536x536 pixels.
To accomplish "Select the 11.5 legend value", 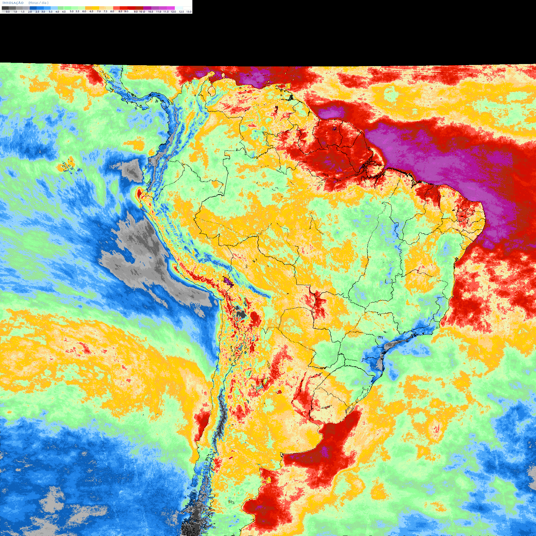I will [x=166, y=12].
